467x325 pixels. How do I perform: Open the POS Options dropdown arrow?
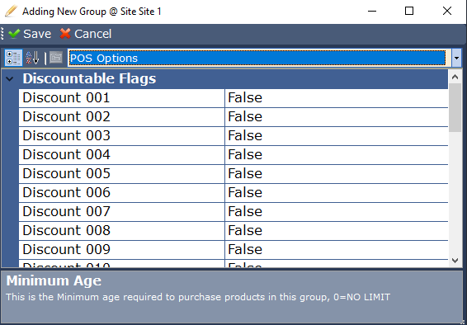pos(456,58)
